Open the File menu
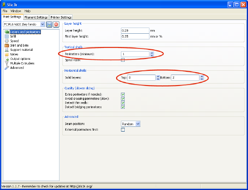Viewport: 248px width, 190px height. (x=5, y=11)
